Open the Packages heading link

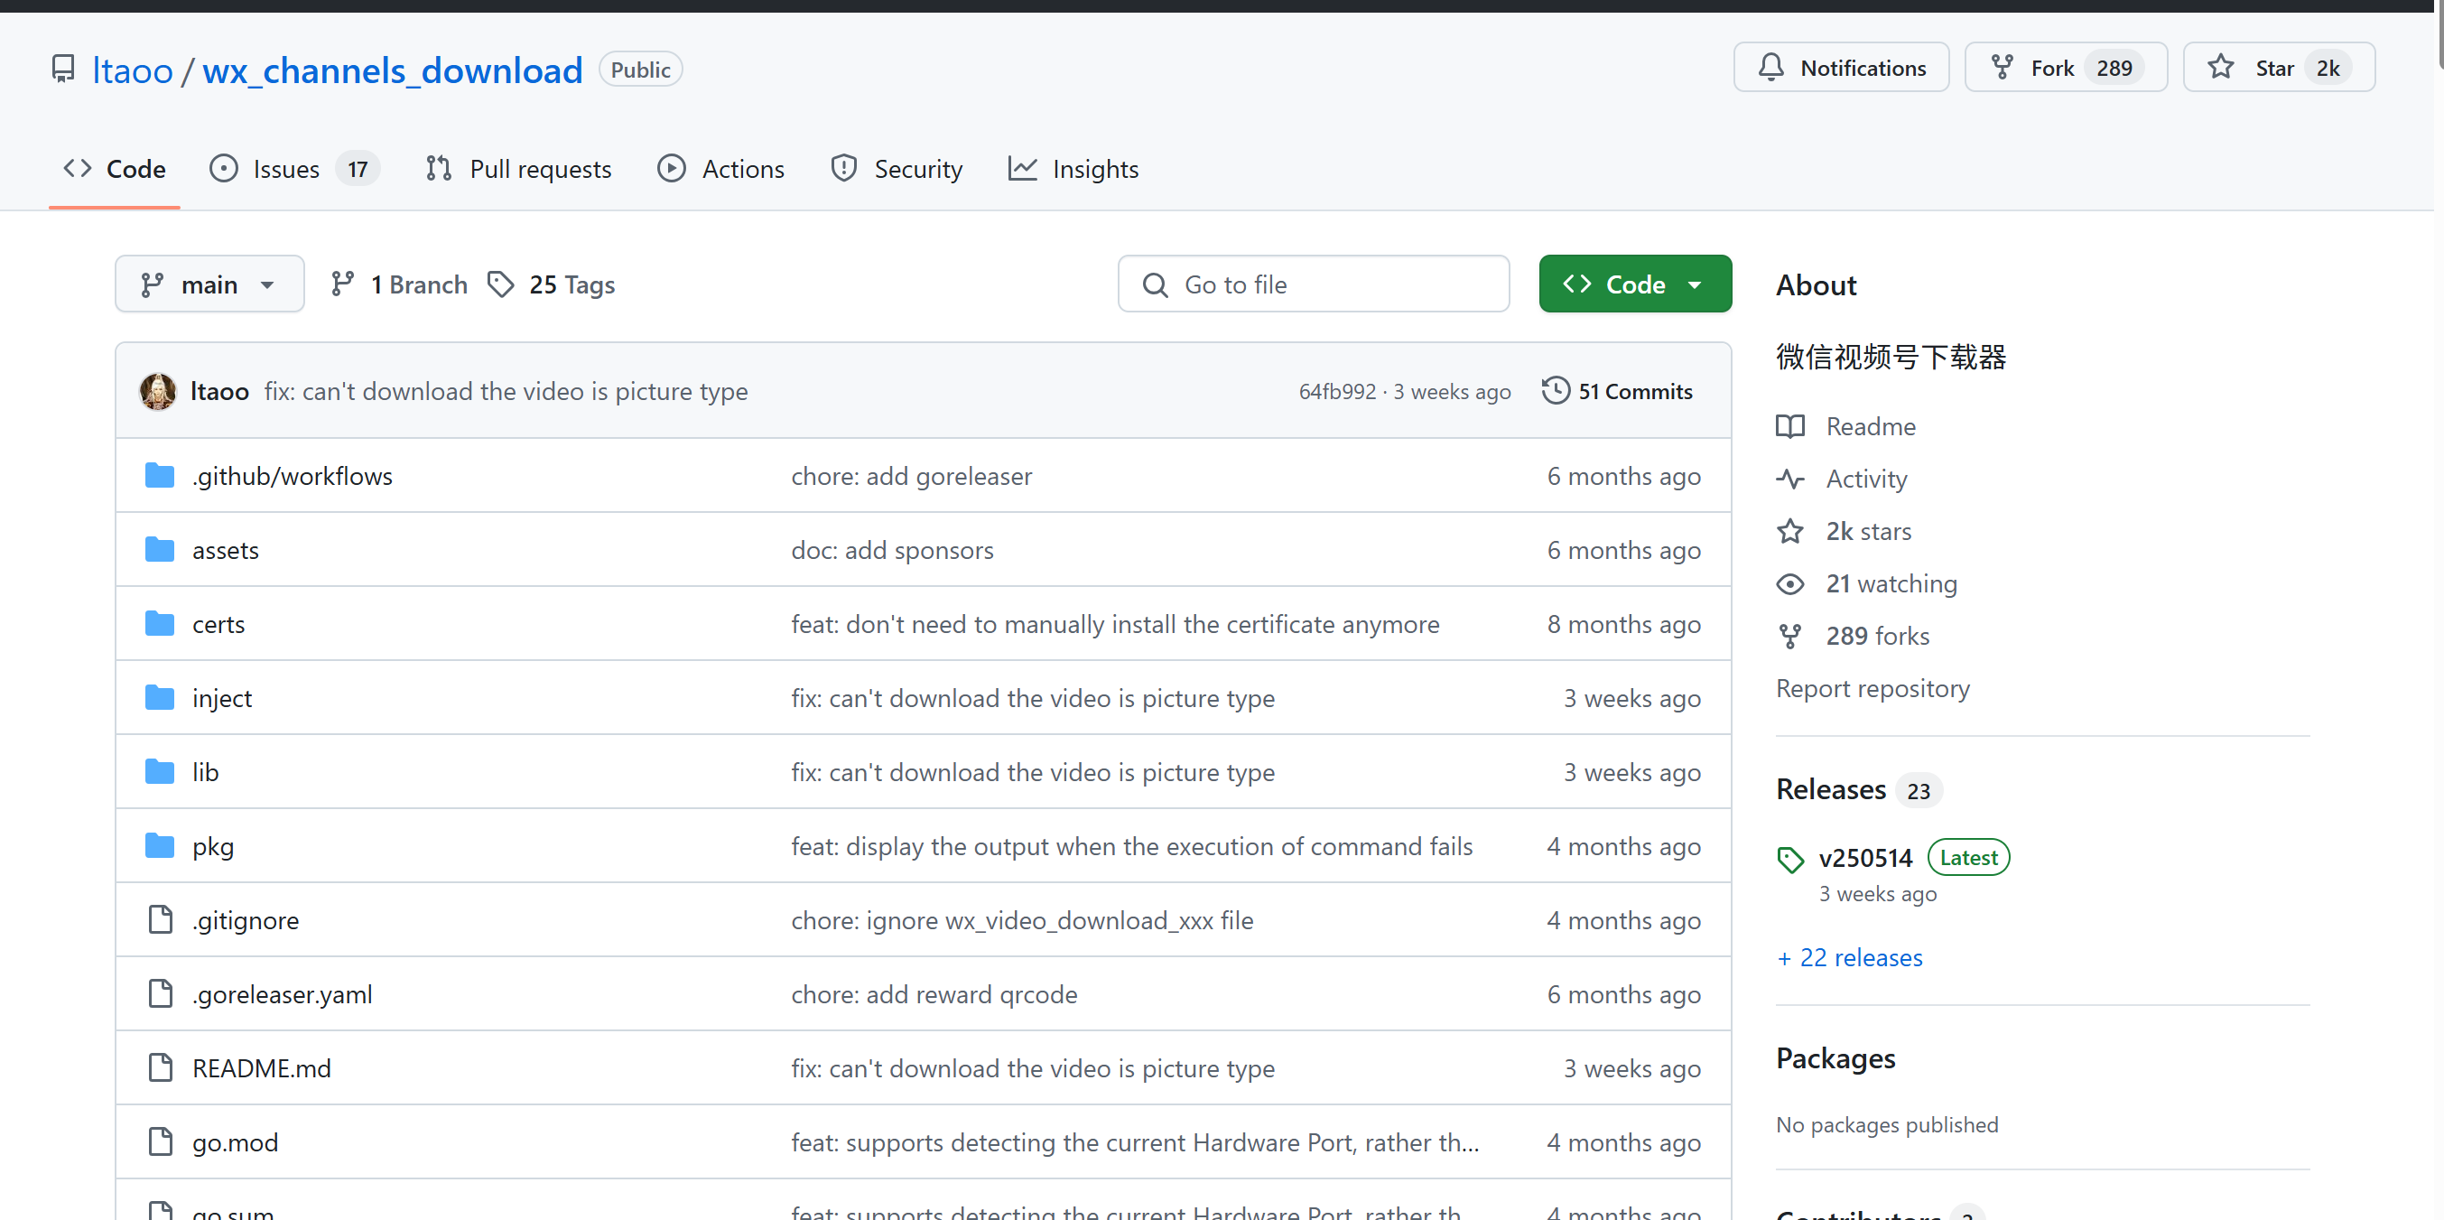[1835, 1057]
